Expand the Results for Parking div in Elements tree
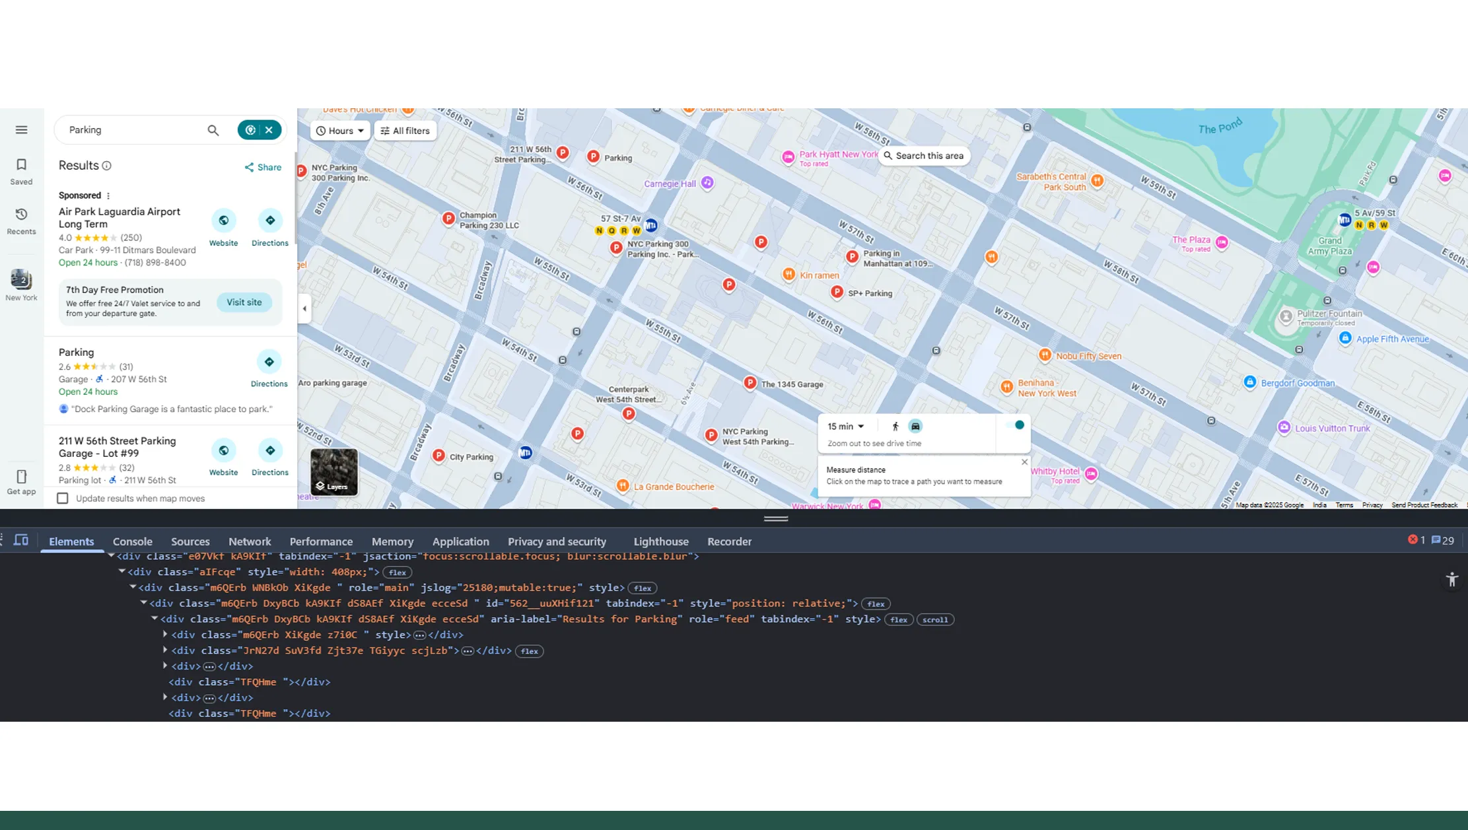 (155, 619)
